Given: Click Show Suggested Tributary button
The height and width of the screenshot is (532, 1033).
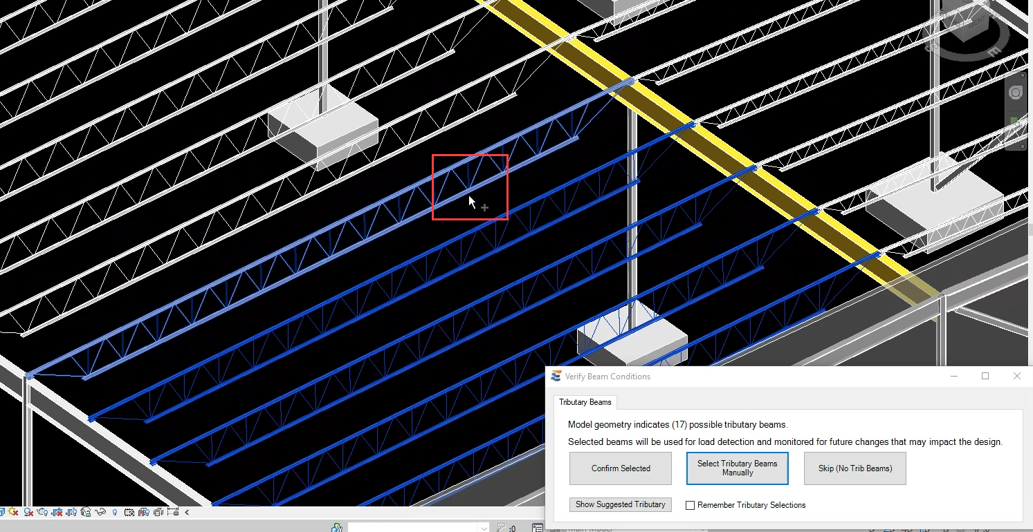Looking at the screenshot, I should tap(620, 504).
